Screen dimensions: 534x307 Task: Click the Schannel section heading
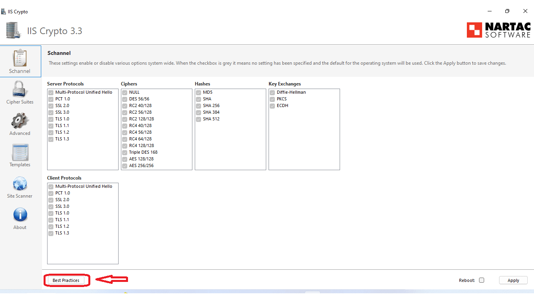click(59, 53)
